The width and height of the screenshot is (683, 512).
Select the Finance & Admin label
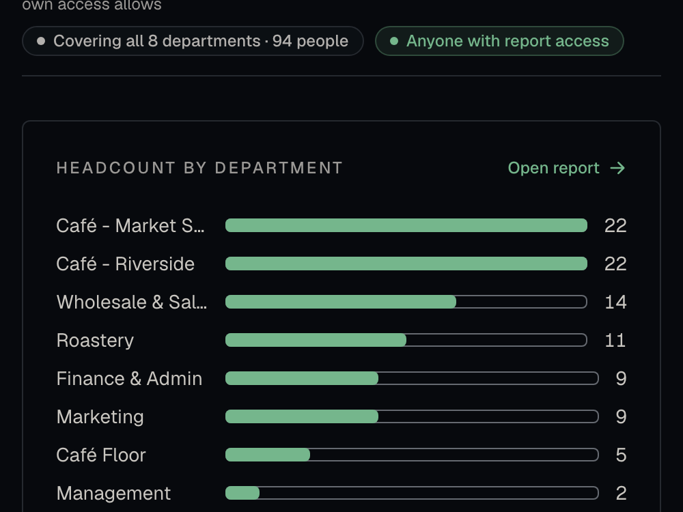pos(129,378)
